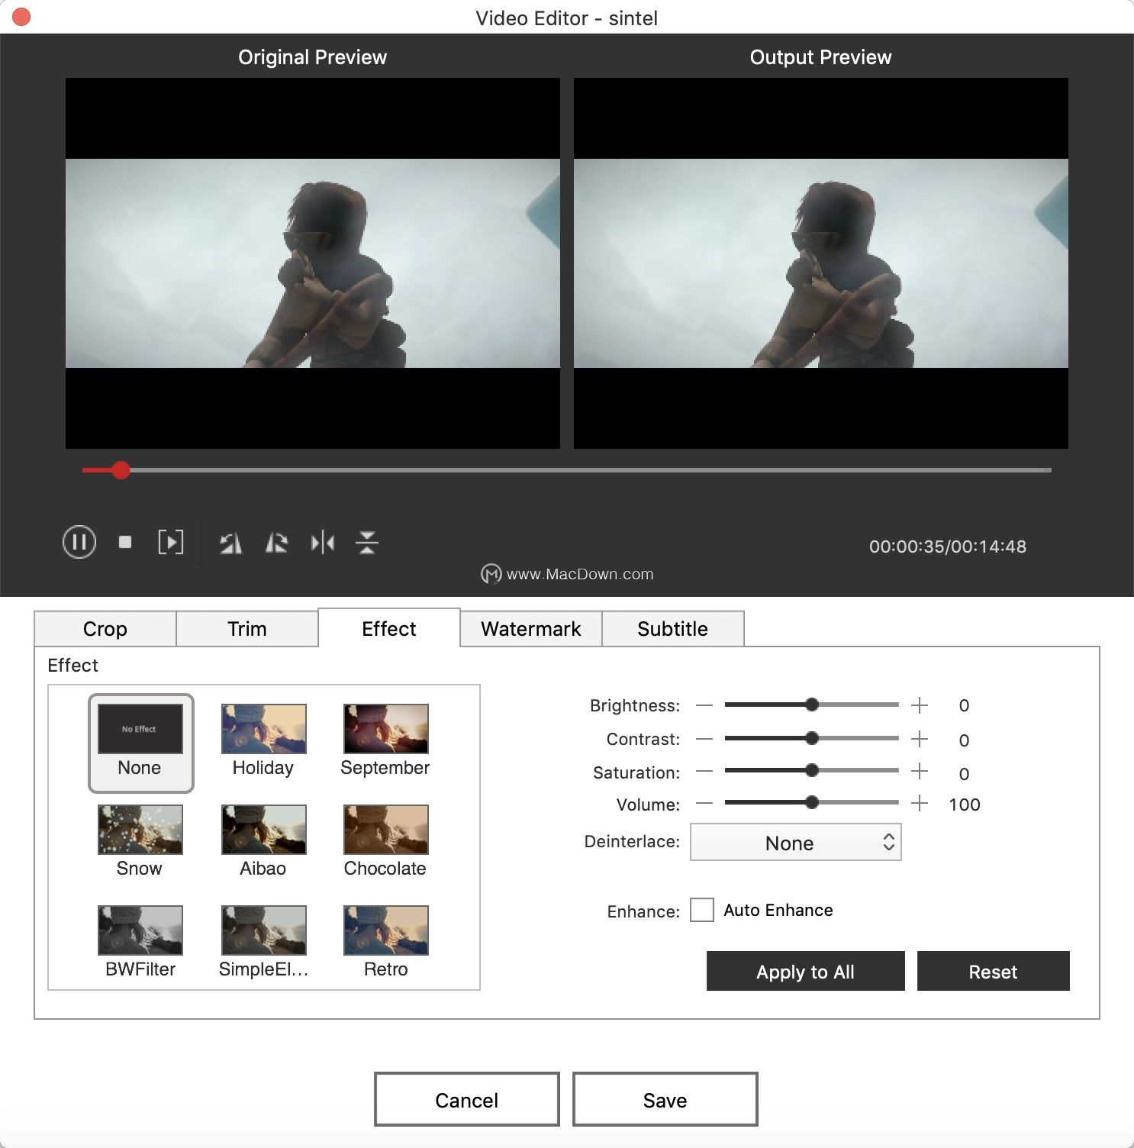This screenshot has height=1148, width=1134.
Task: Decrease saturation with minus icon
Action: 704,772
